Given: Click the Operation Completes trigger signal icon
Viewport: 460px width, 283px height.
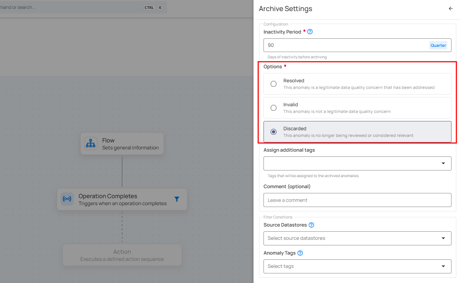Looking at the screenshot, I should [67, 199].
